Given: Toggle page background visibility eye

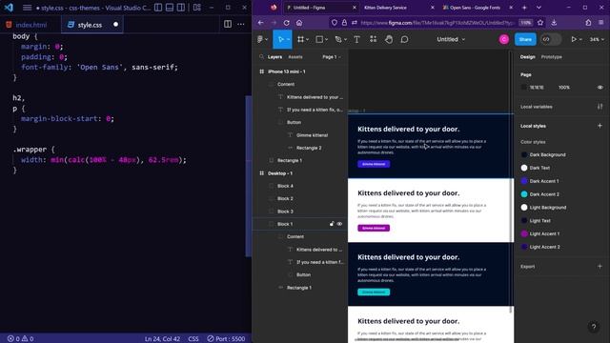Looking at the screenshot, I should (x=600, y=88).
